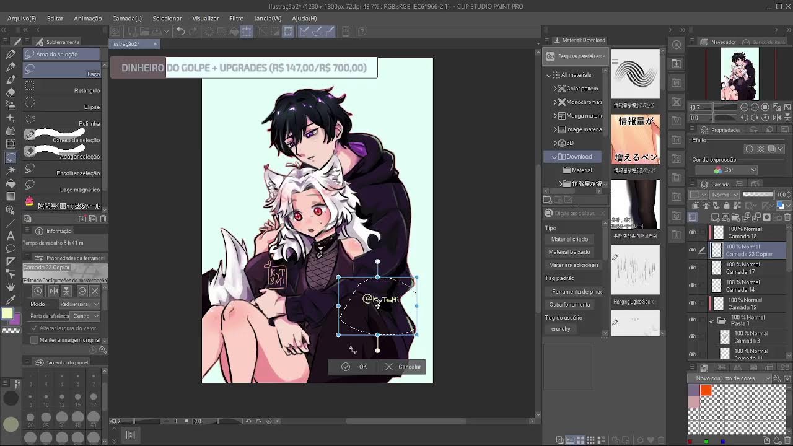
Task: Click the Material baixado tag button
Action: pyautogui.click(x=571, y=252)
